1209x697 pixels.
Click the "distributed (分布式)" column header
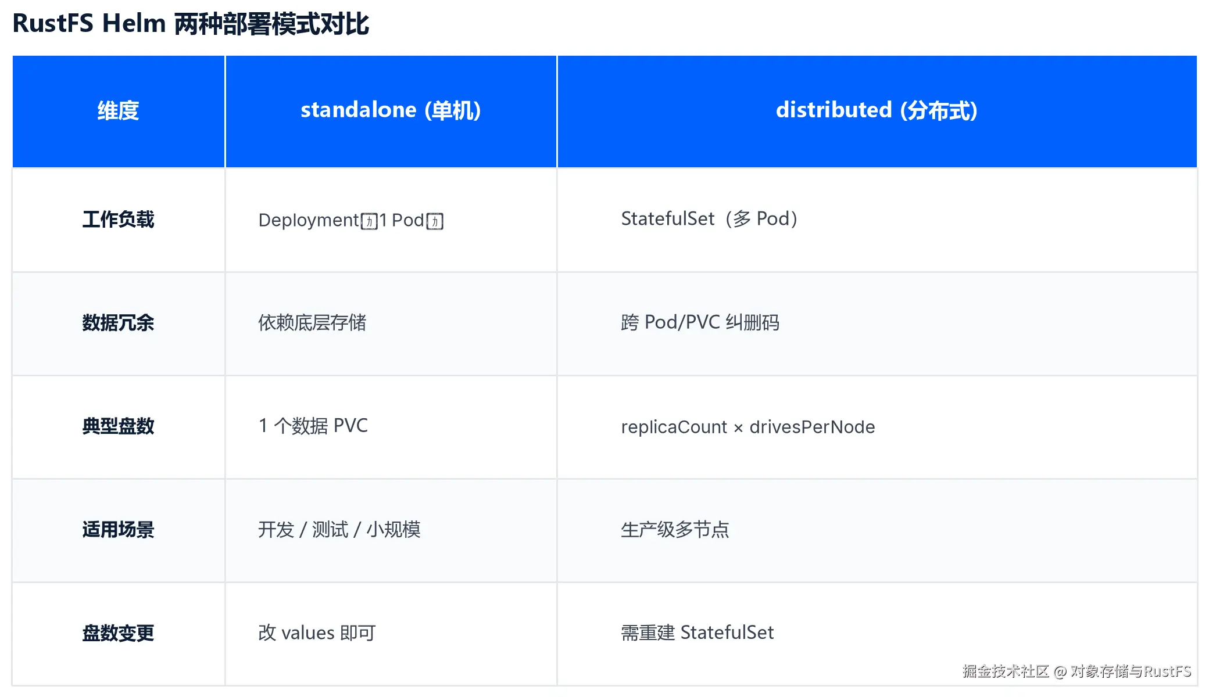point(877,111)
